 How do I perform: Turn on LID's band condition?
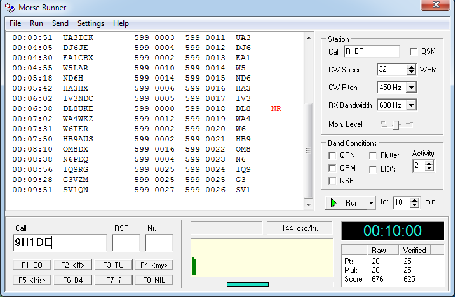[x=373, y=168]
